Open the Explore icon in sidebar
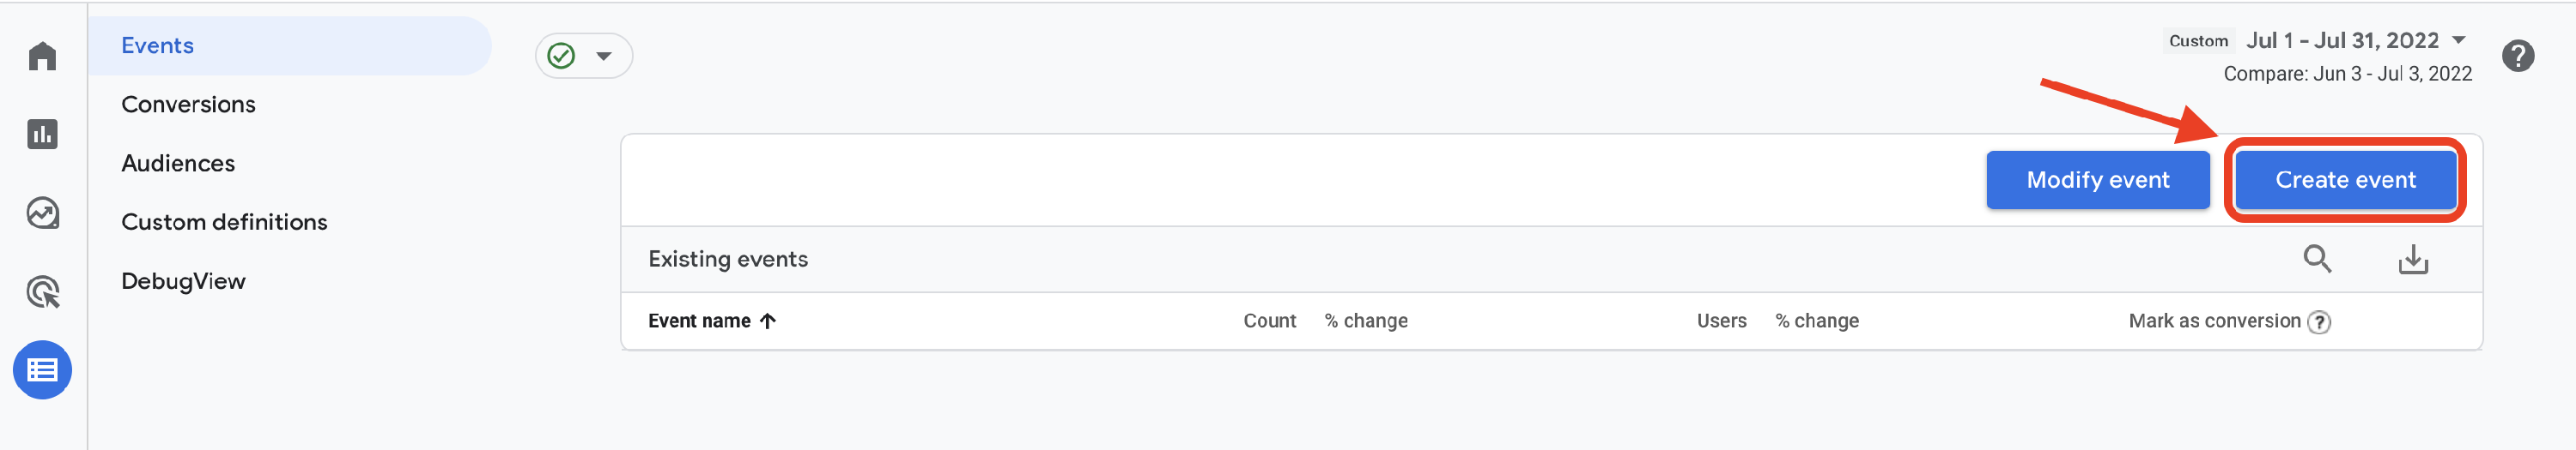Image resolution: width=2576 pixels, height=450 pixels. tap(42, 213)
